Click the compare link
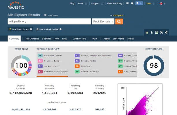This screenshot has height=115, width=177. coord(118,15)
